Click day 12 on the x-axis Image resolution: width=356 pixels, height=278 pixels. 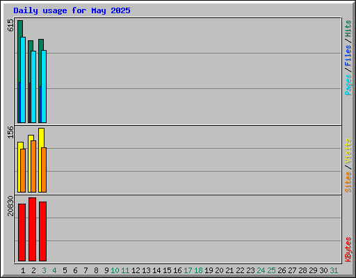tap(136, 270)
